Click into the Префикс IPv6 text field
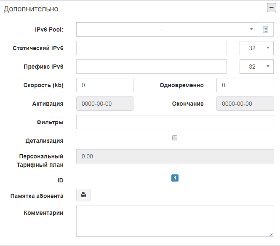 (152, 67)
